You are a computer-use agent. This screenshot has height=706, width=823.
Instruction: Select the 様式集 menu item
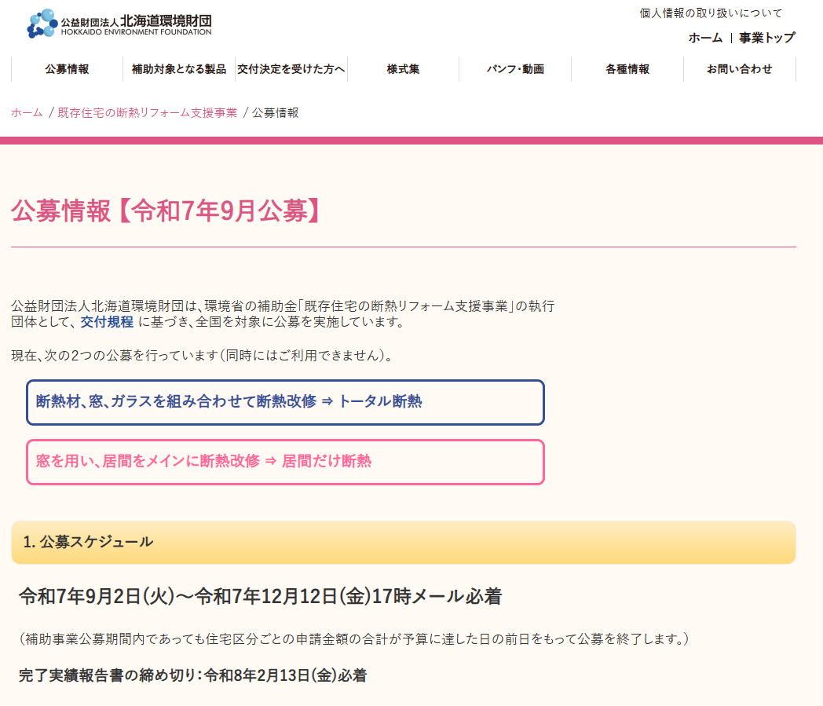click(403, 69)
